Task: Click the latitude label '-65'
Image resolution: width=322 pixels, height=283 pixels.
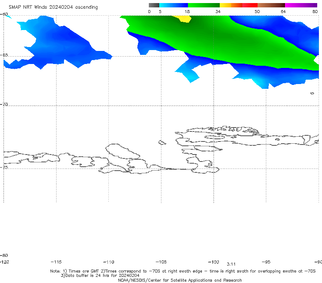Action: tap(4, 55)
